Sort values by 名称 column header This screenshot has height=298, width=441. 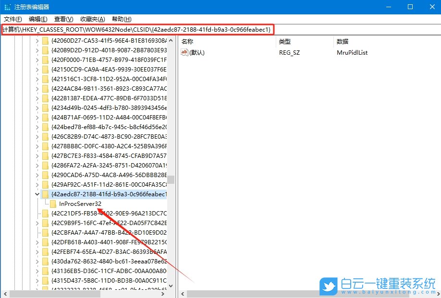click(x=187, y=42)
